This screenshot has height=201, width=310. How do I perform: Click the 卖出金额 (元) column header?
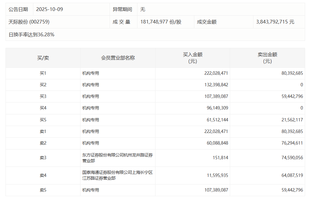(x=267, y=58)
